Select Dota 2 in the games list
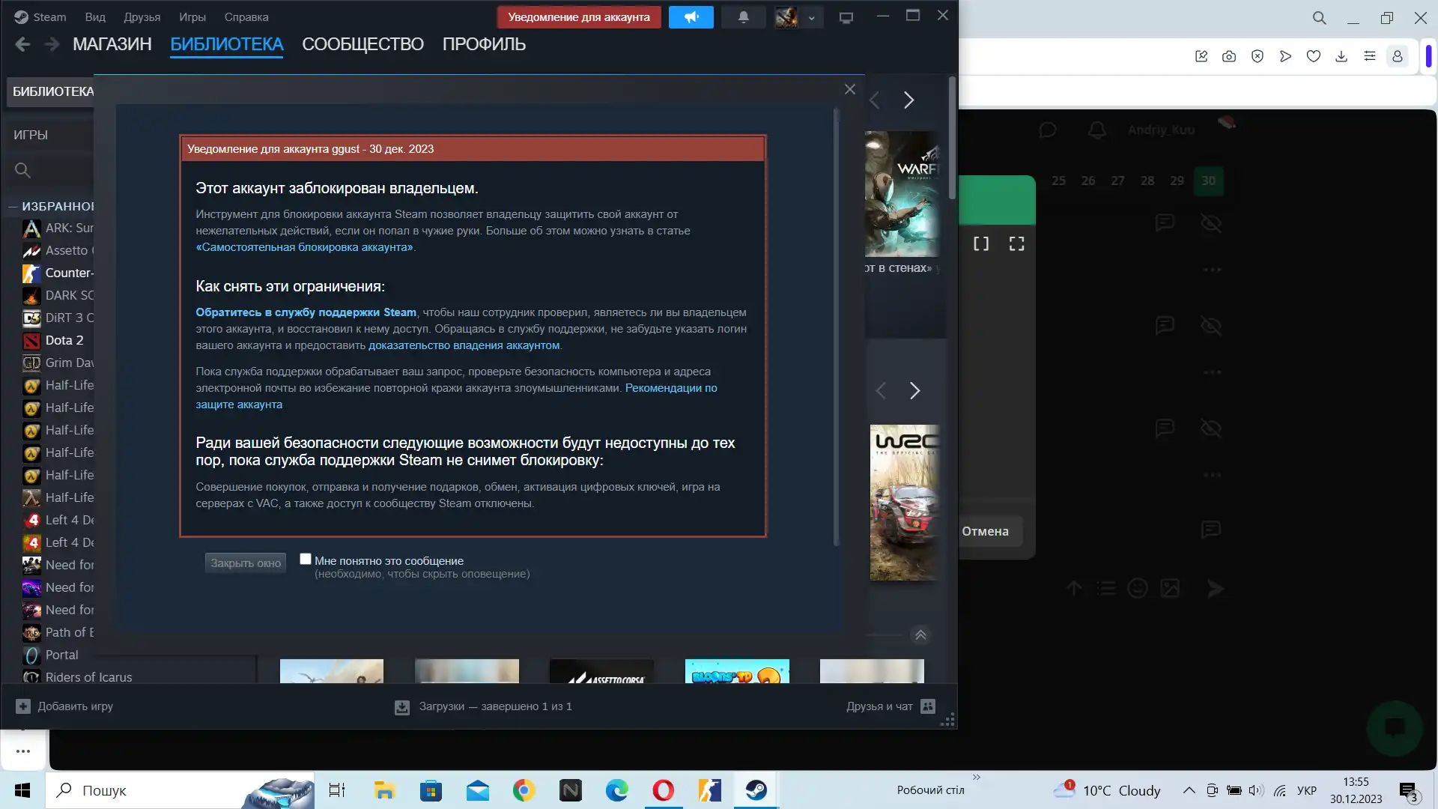 (x=54, y=340)
